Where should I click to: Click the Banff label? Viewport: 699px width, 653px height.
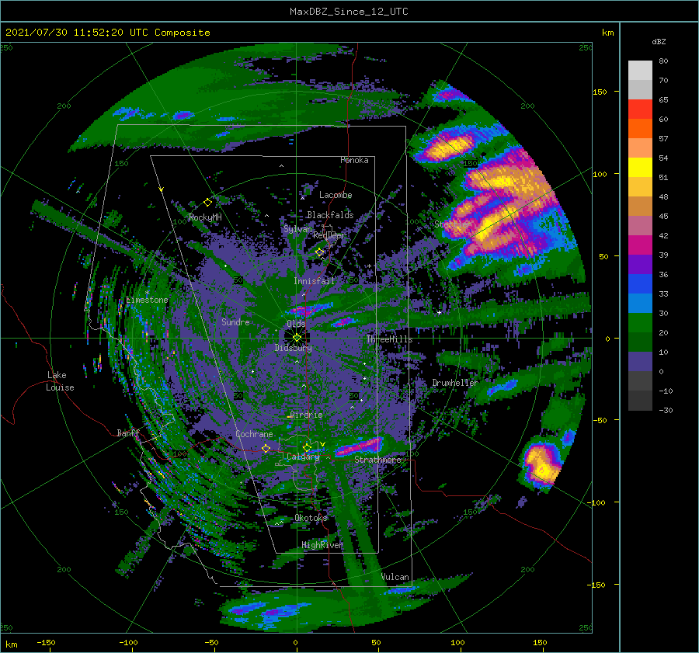click(x=128, y=432)
